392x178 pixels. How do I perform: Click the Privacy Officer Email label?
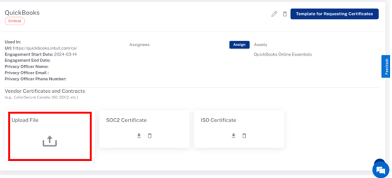click(x=27, y=73)
